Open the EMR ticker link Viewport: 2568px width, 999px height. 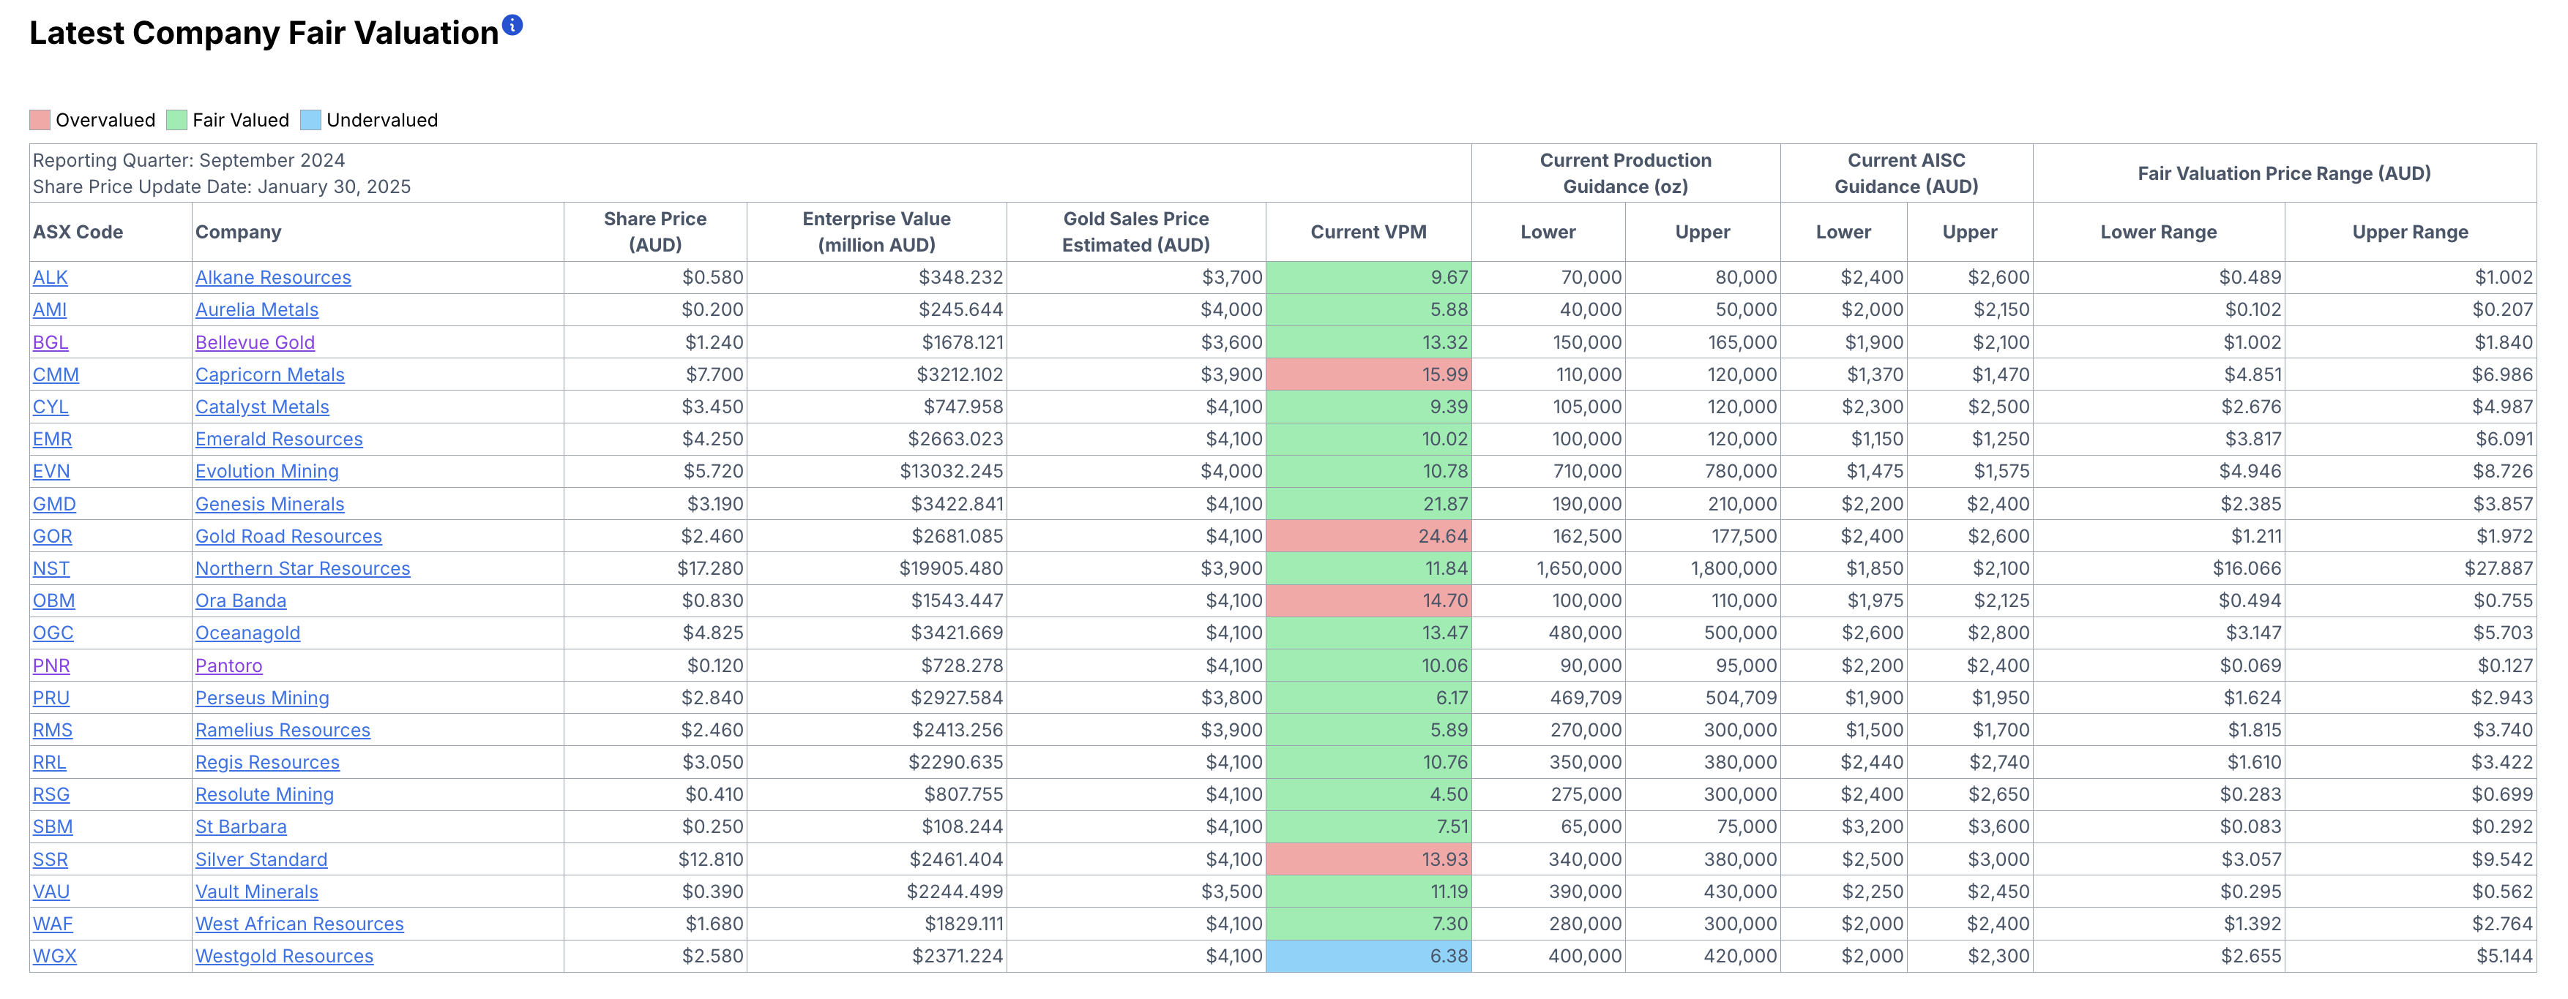[53, 440]
